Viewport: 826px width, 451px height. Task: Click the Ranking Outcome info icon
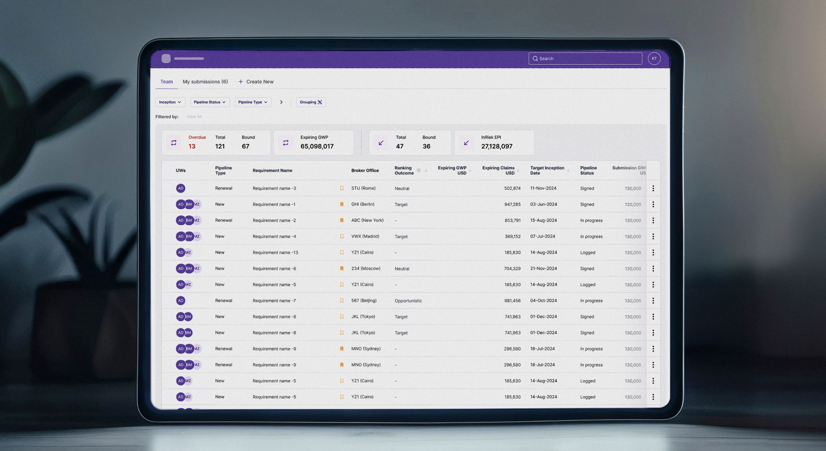[418, 170]
